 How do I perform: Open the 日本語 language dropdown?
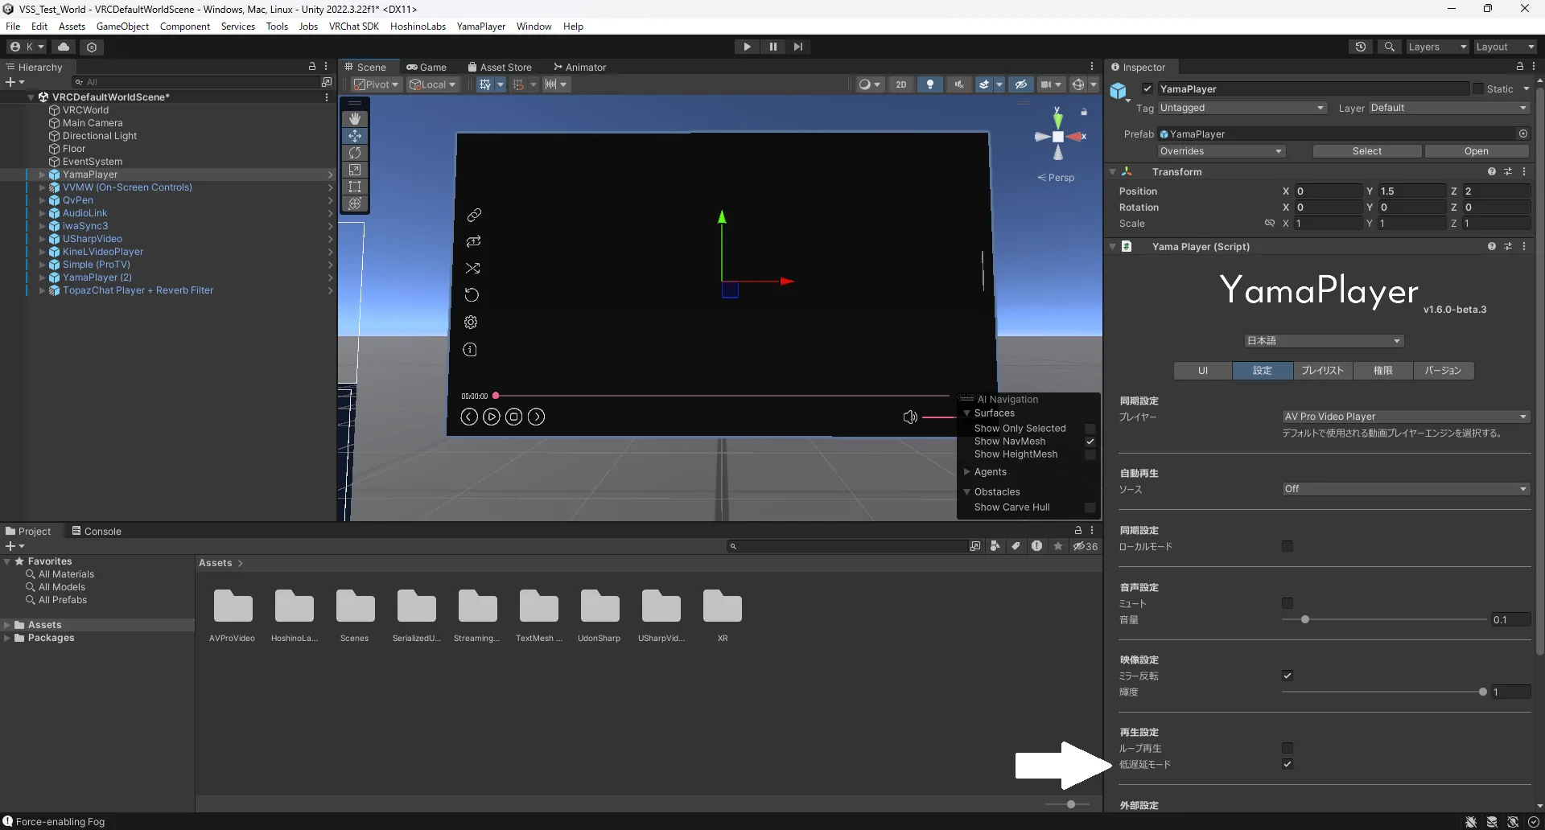coord(1324,341)
